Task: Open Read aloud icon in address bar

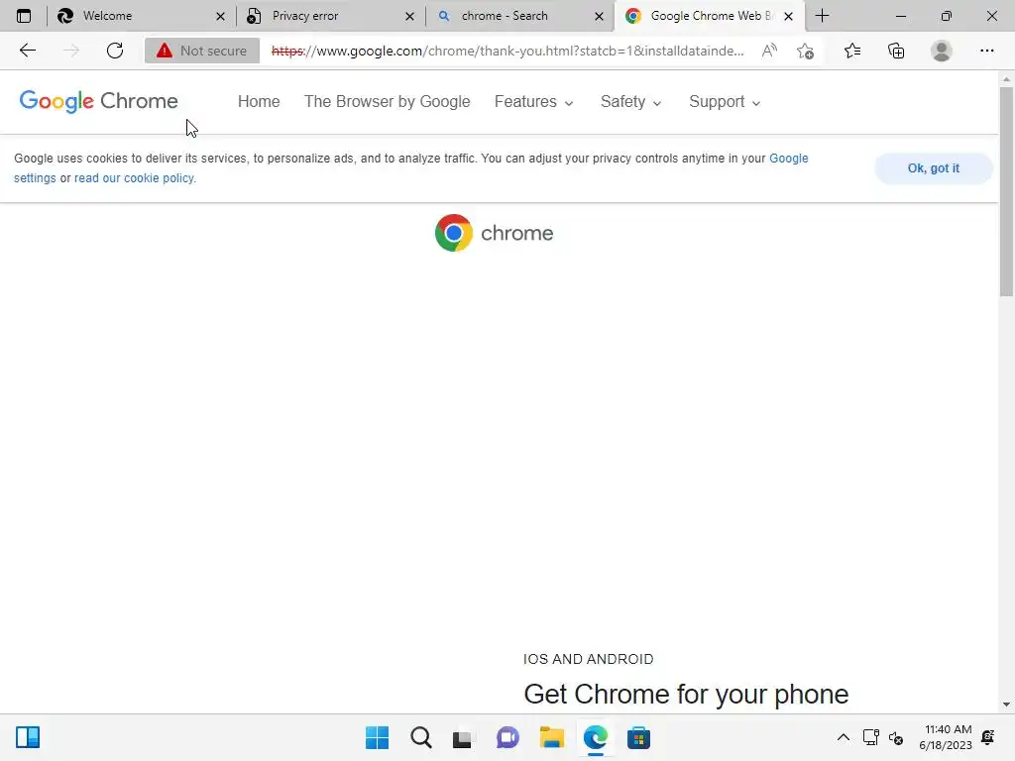Action: (x=769, y=51)
